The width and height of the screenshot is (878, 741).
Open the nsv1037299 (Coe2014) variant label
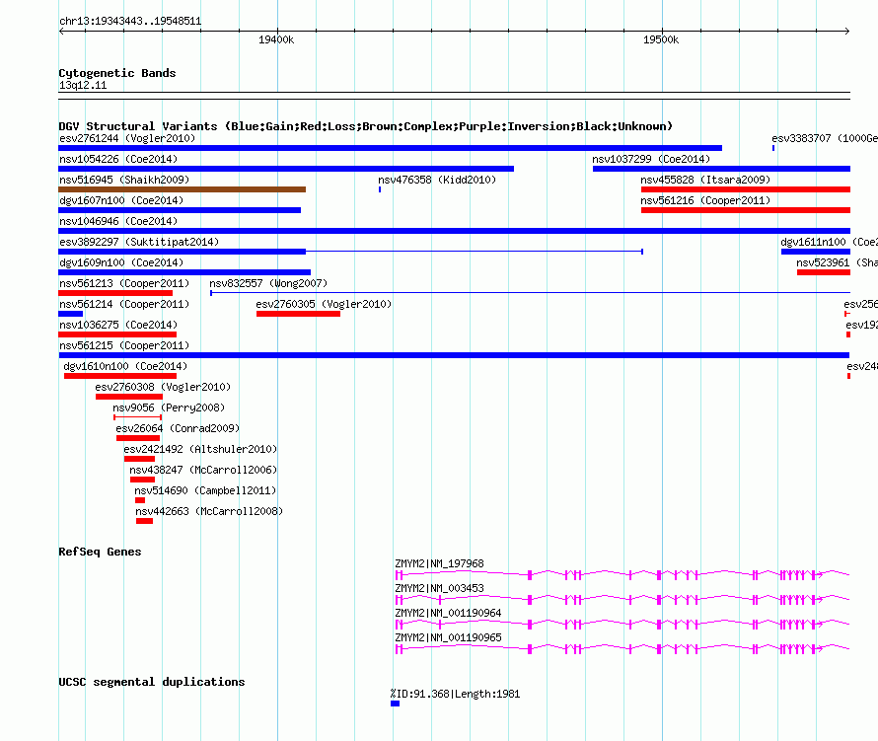point(651,159)
